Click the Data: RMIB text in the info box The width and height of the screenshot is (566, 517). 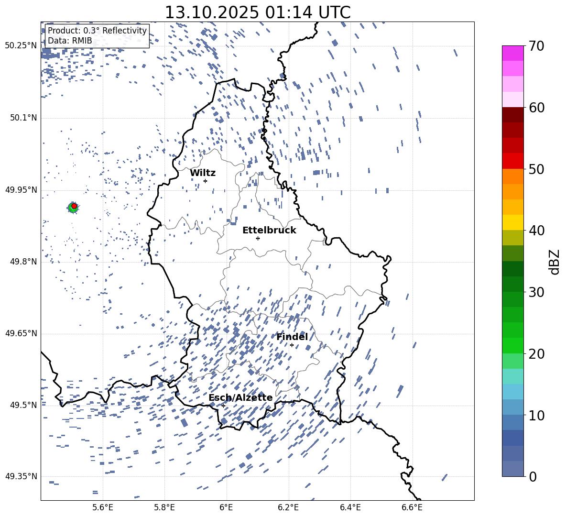[70, 41]
